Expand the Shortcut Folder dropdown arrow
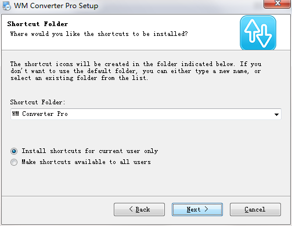The height and width of the screenshot is (226, 292). click(276, 114)
